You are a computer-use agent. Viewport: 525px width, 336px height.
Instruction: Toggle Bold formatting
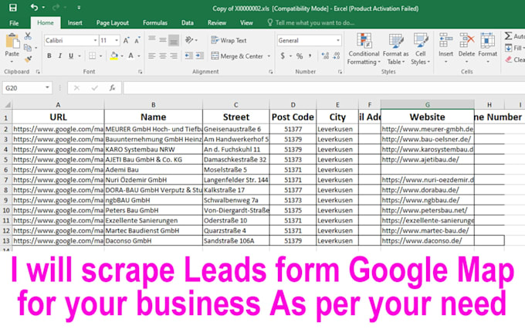pyautogui.click(x=49, y=56)
